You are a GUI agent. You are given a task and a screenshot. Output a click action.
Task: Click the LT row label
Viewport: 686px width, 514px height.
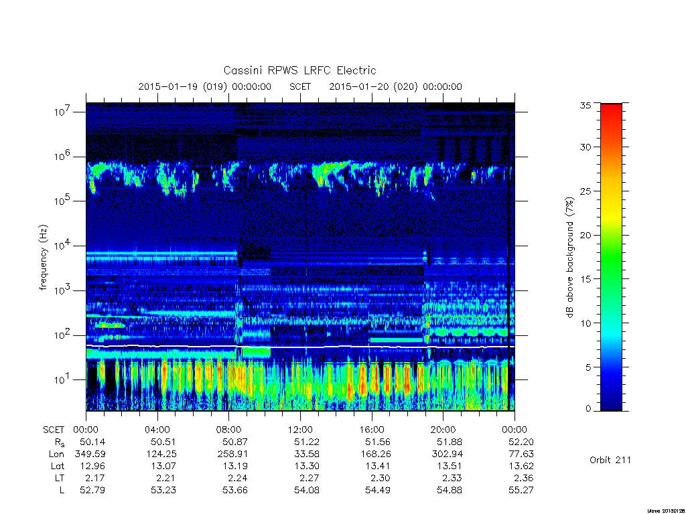point(60,478)
